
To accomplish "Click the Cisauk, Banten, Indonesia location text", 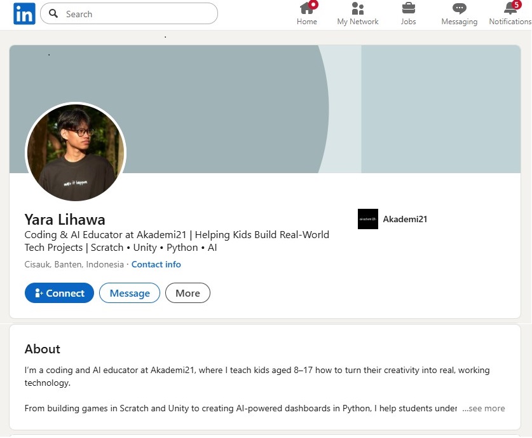I will click(74, 264).
